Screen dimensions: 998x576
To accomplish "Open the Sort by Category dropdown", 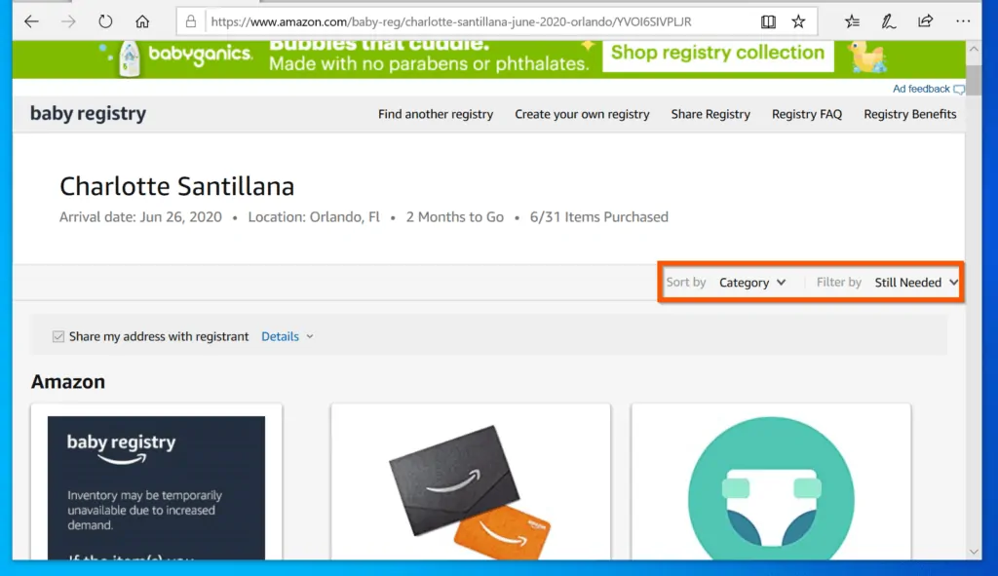I will tap(752, 282).
